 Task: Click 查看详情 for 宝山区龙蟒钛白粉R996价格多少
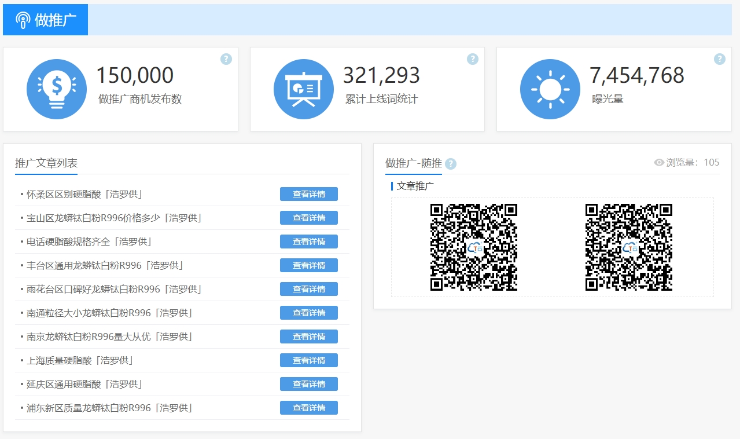308,218
